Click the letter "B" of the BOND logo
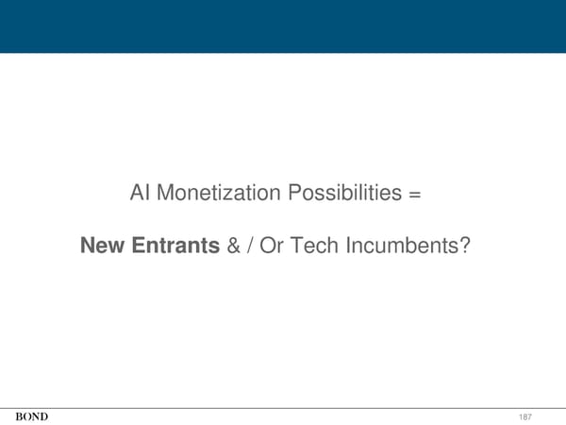Viewport: 566px width, 425px height. [x=19, y=416]
